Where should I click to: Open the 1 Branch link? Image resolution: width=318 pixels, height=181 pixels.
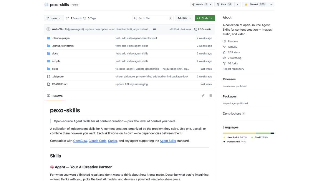click(74, 18)
